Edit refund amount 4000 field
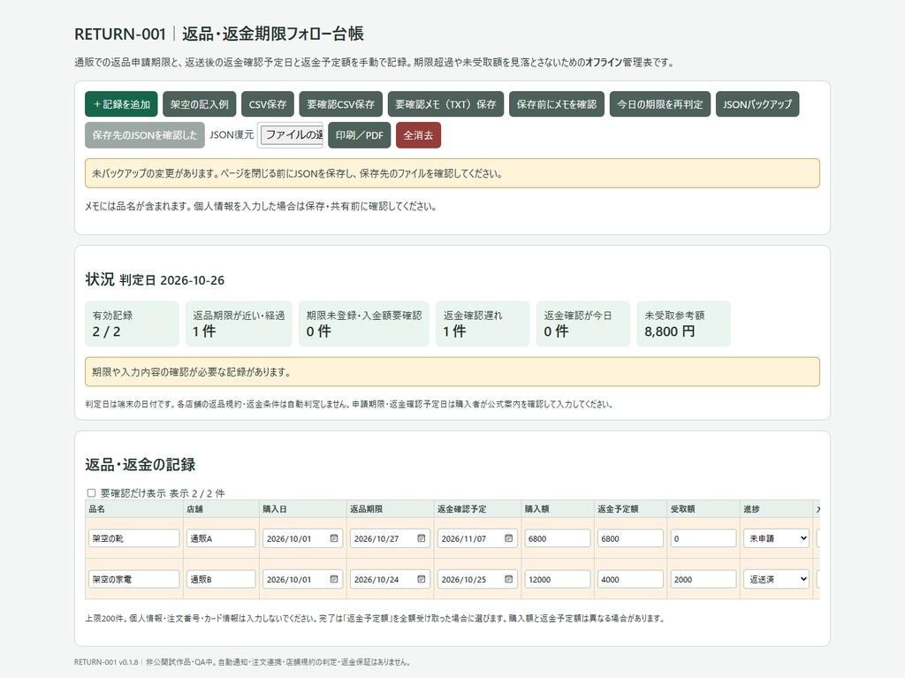This screenshot has height=678, width=905. 630,579
